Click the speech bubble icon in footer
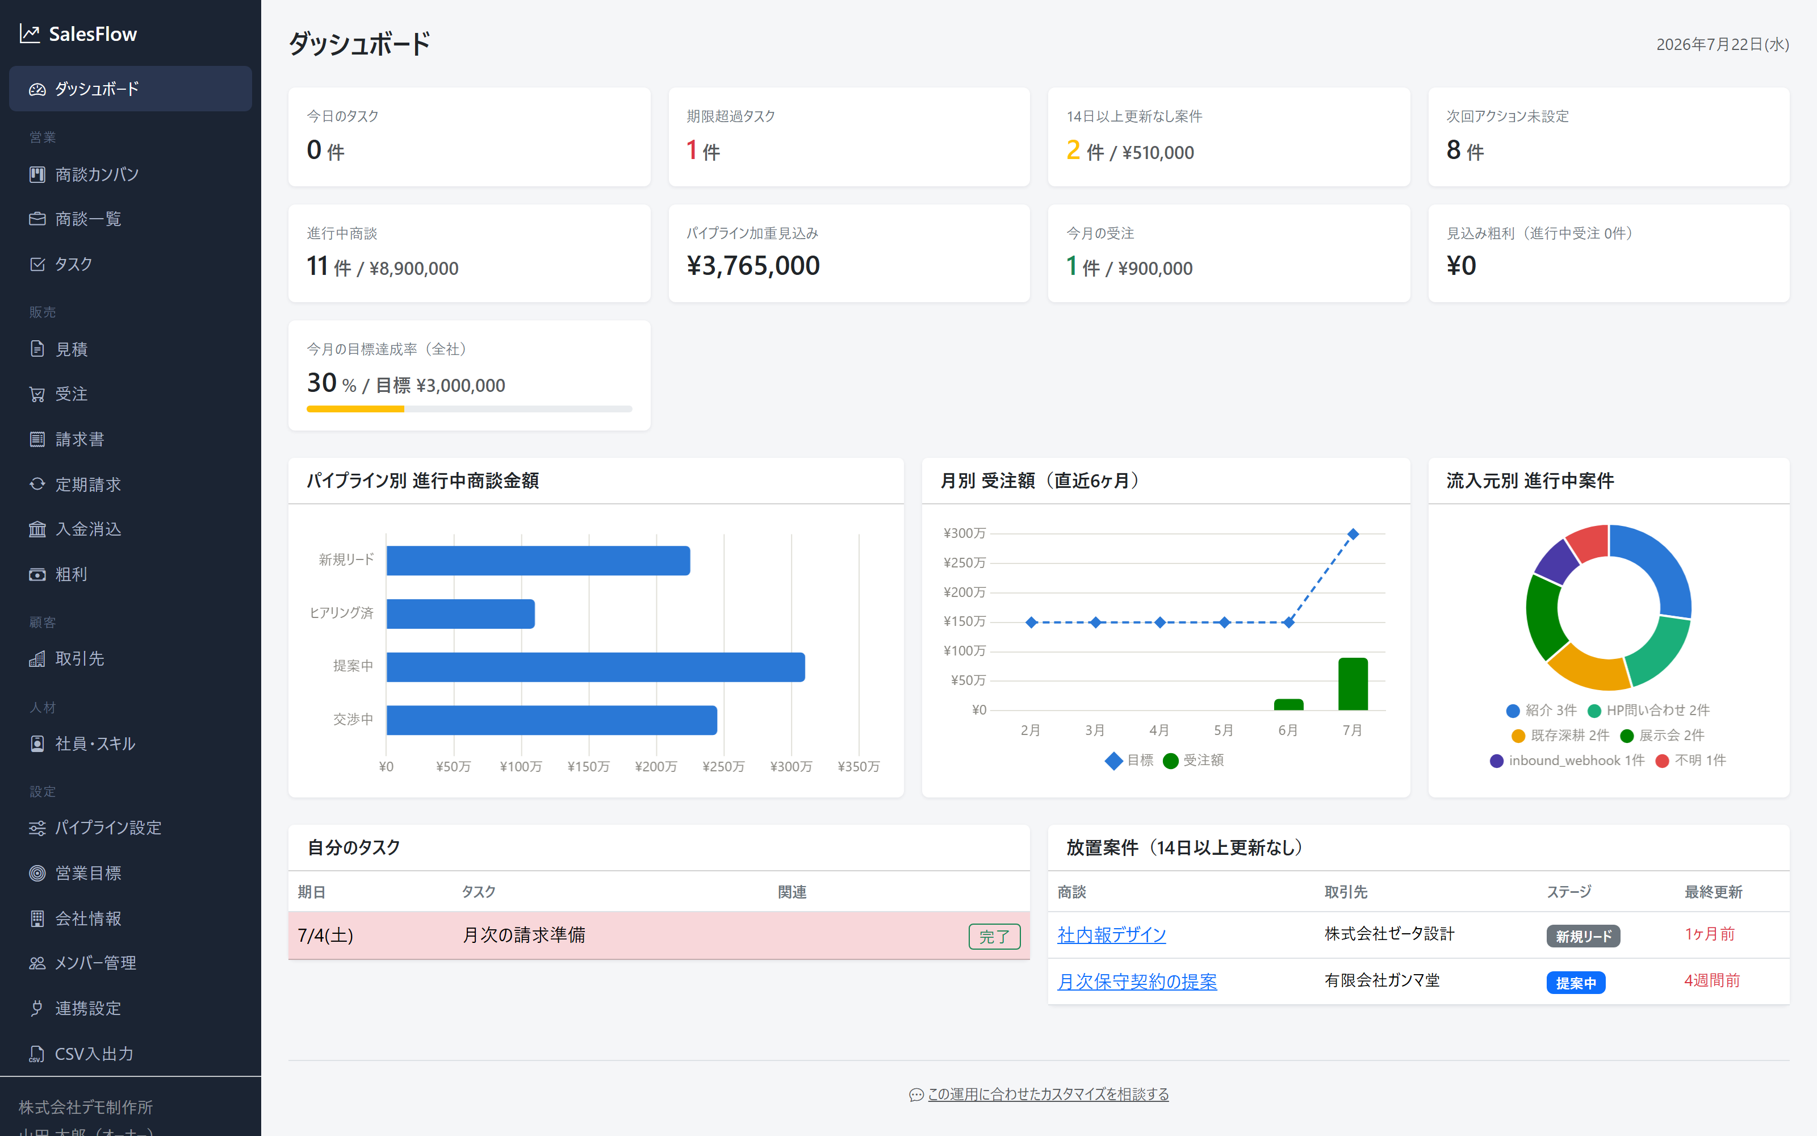This screenshot has width=1817, height=1136. click(916, 1095)
